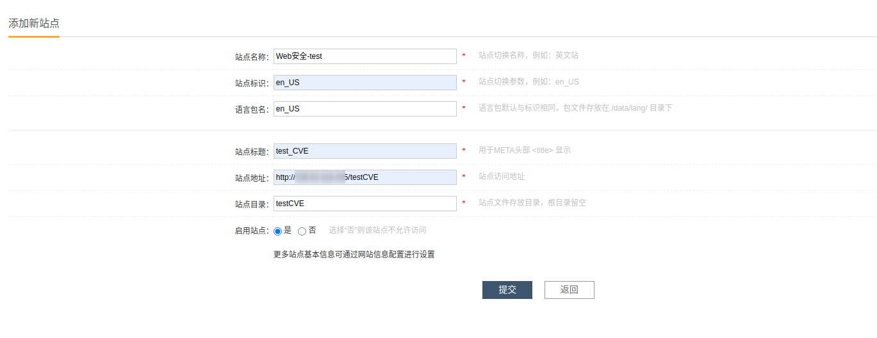Choose the 否 radio option
The height and width of the screenshot is (338, 877).
point(302,231)
